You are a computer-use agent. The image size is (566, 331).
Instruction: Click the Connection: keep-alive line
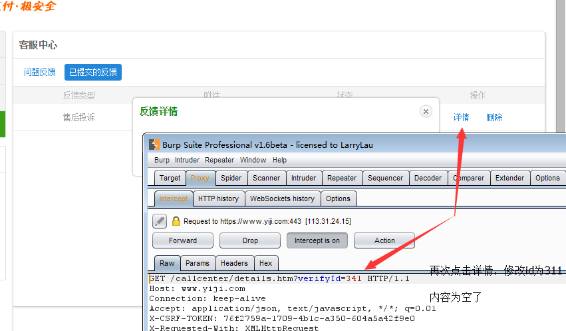click(x=208, y=298)
